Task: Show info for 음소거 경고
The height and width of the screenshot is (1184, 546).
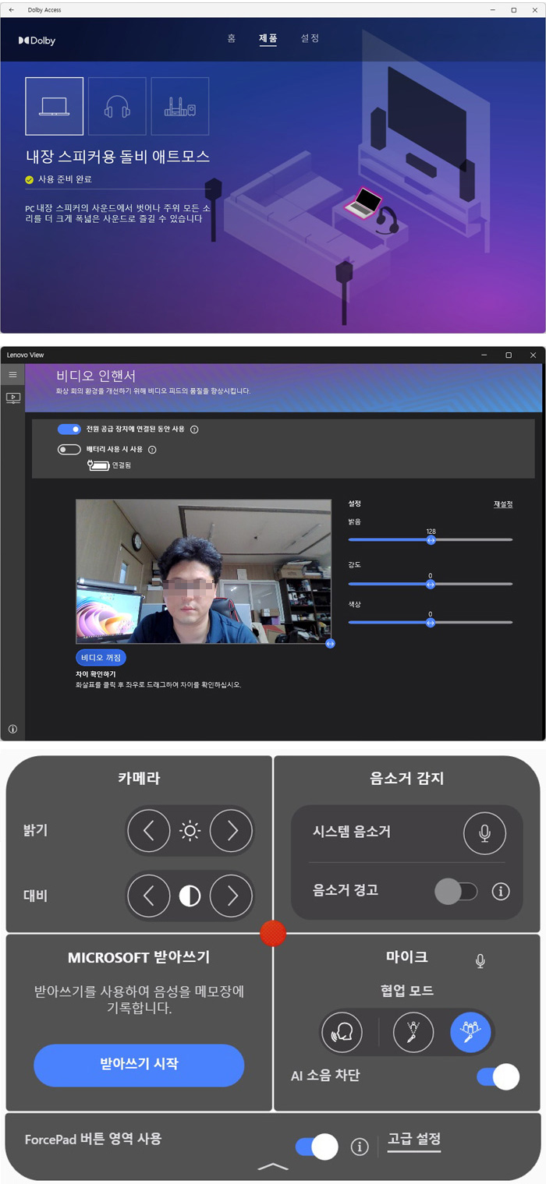Action: (501, 891)
